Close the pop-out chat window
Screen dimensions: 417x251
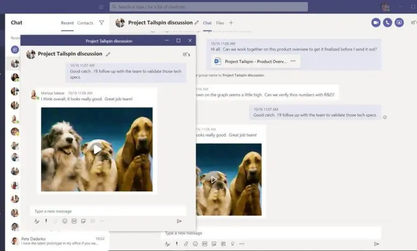coord(190,41)
